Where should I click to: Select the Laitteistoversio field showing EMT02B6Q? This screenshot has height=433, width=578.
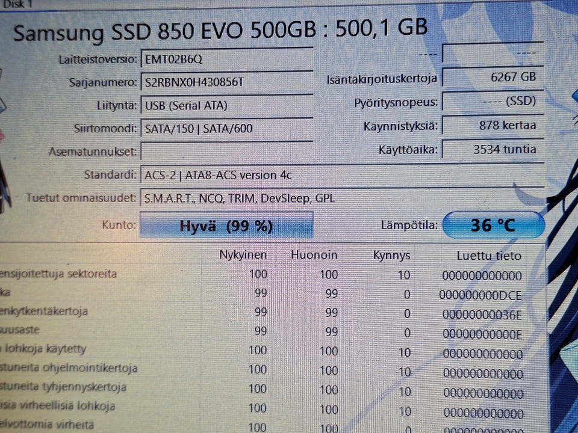pos(227,59)
